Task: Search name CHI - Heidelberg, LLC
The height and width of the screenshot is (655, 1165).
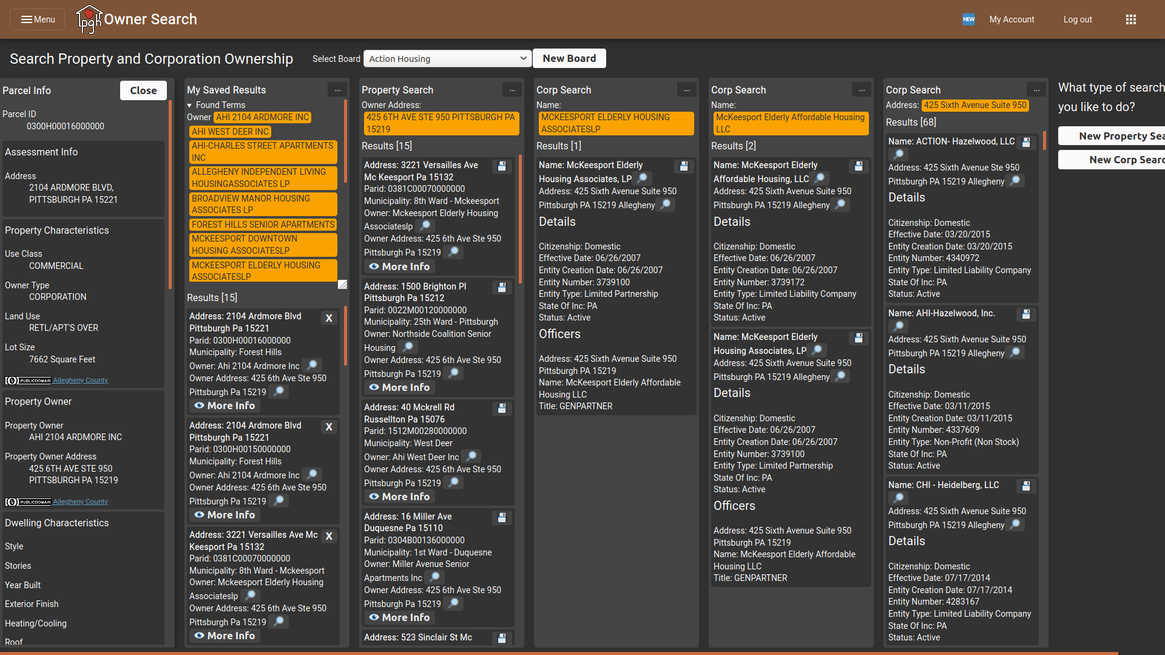Action: (899, 498)
